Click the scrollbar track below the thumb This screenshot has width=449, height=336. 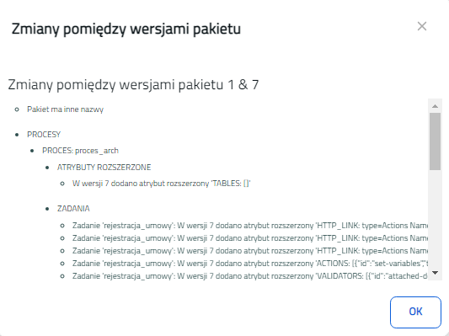(x=435, y=219)
